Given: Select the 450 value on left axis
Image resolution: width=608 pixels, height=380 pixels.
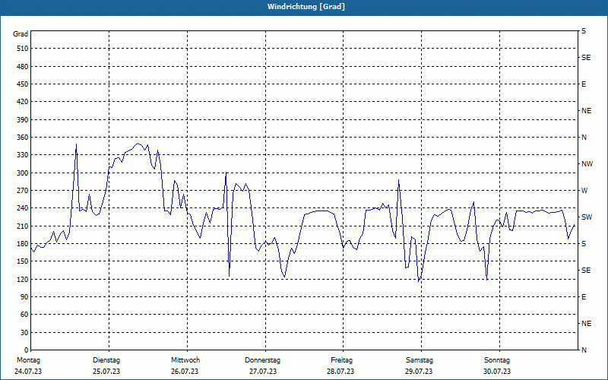Looking at the screenshot, I should pos(23,84).
